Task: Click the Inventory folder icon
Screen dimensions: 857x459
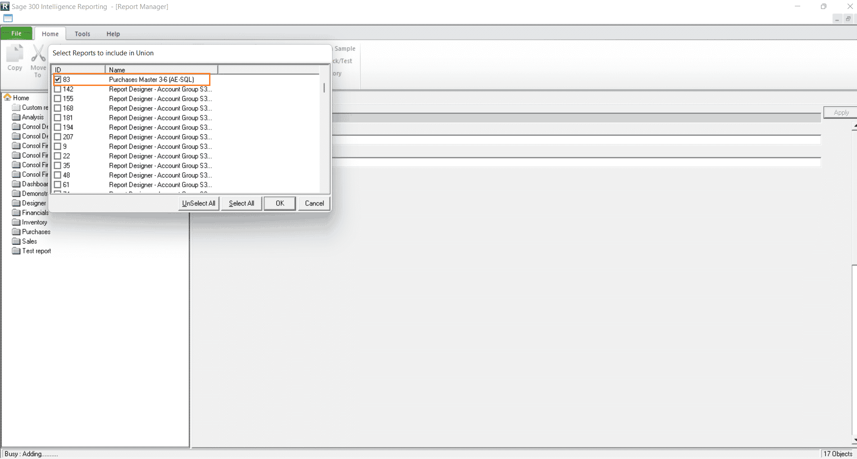Action: click(x=16, y=222)
